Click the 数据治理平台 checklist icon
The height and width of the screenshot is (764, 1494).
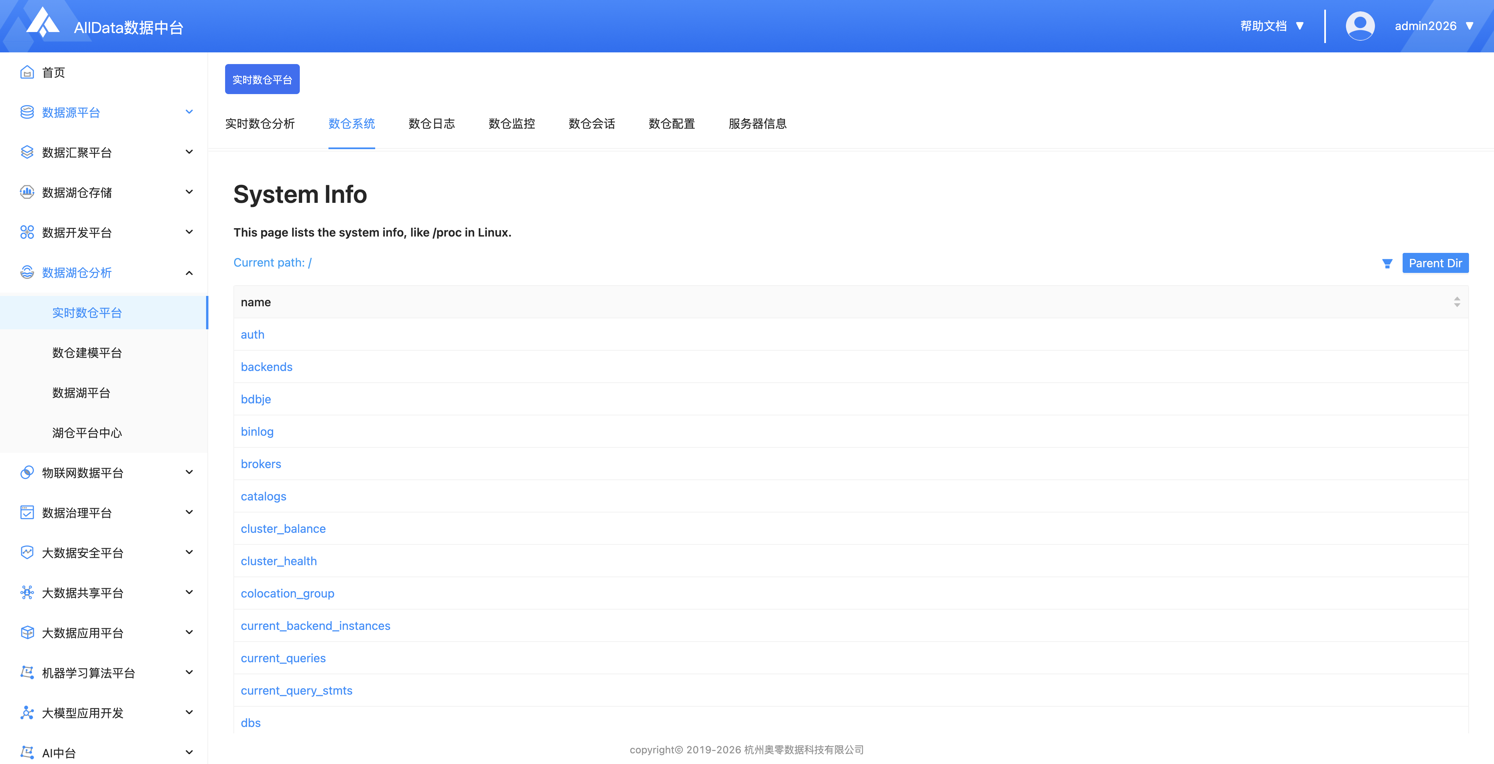27,512
